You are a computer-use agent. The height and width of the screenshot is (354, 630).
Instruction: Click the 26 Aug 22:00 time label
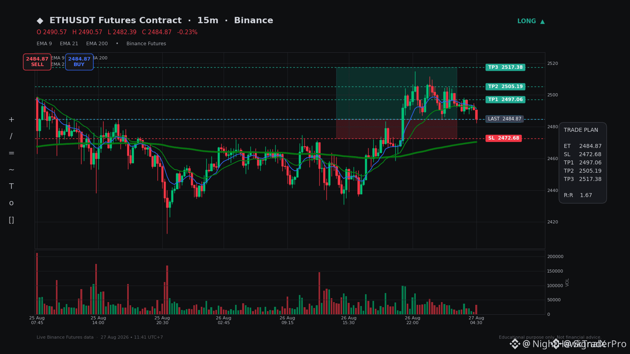click(x=413, y=321)
